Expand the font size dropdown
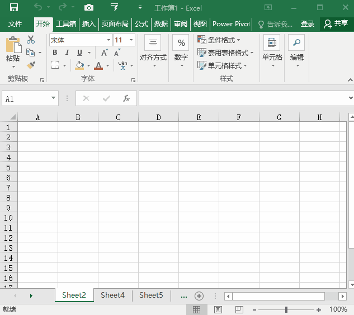 point(131,40)
